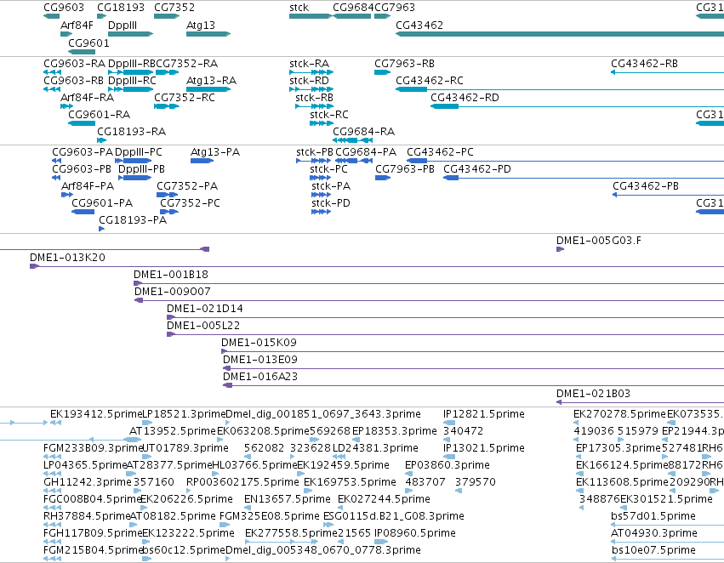Screen dimensions: 724x563
Task: Click the CG18193 gene glyph
Action: coord(101,17)
